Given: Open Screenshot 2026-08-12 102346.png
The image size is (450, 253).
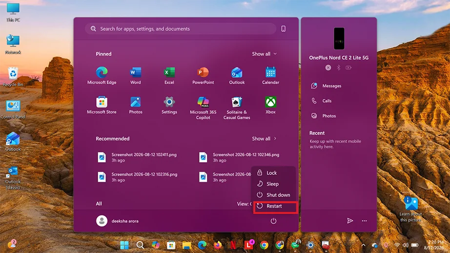Looking at the screenshot, I should [239, 157].
